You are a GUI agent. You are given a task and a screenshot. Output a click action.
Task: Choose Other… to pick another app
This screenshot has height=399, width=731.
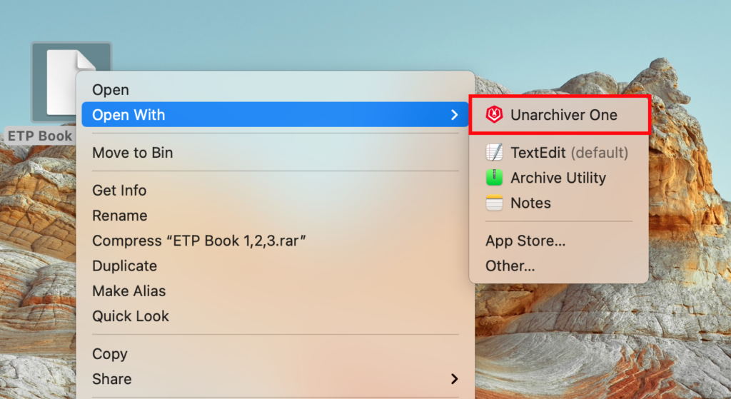pyautogui.click(x=510, y=266)
